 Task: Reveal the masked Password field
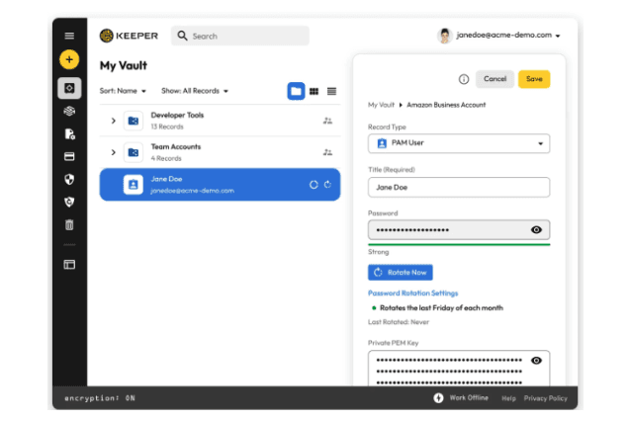click(536, 230)
